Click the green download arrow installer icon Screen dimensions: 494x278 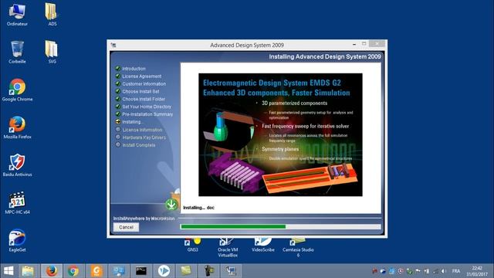[171, 204]
